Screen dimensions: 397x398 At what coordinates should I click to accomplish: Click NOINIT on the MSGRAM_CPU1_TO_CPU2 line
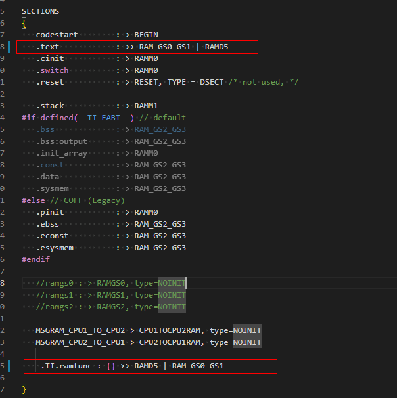[x=247, y=330]
